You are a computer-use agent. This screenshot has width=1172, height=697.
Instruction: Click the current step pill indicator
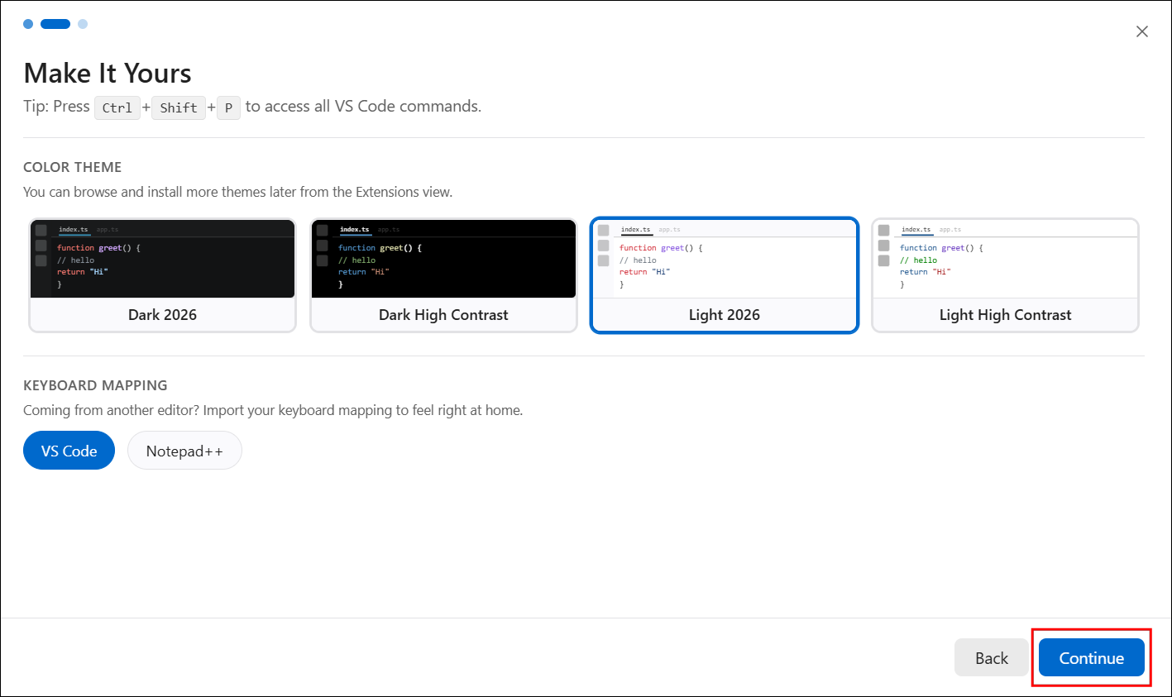point(55,24)
